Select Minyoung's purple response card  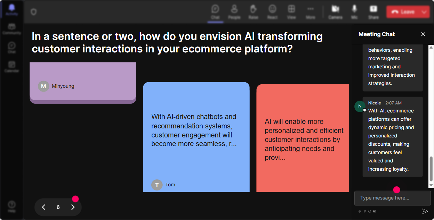tap(83, 83)
